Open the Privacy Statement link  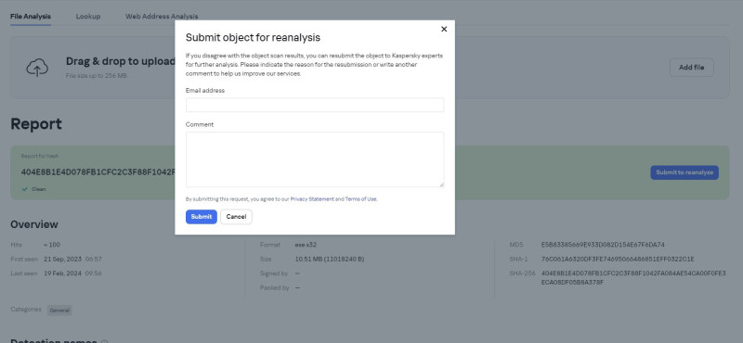pos(312,199)
